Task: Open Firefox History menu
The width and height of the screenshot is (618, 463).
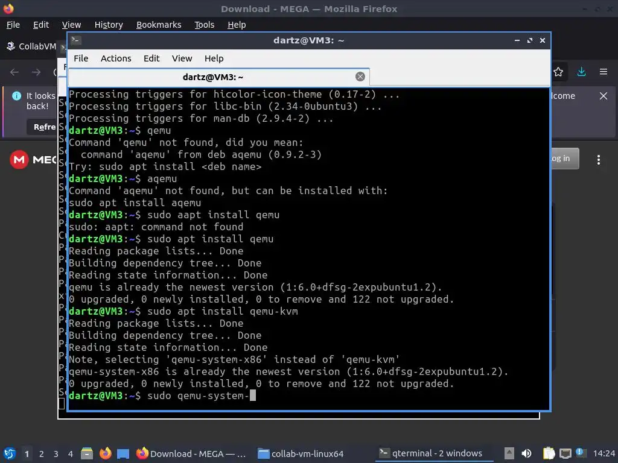Action: tap(109, 25)
